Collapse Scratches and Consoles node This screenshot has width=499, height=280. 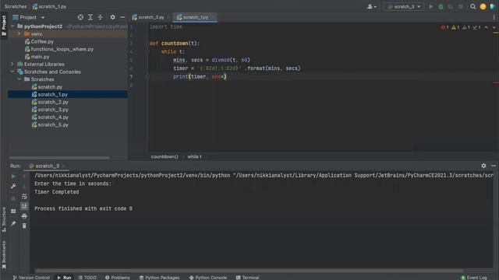point(12,72)
